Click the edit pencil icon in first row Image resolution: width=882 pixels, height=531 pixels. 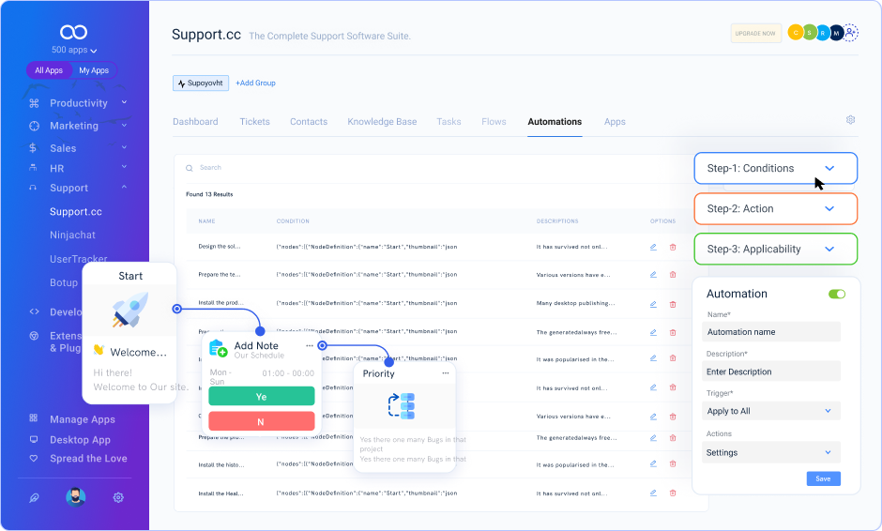point(653,247)
